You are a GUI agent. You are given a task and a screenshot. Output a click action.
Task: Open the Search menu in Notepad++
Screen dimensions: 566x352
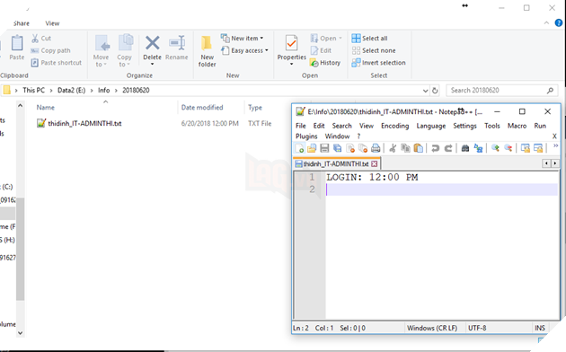pyautogui.click(x=341, y=126)
